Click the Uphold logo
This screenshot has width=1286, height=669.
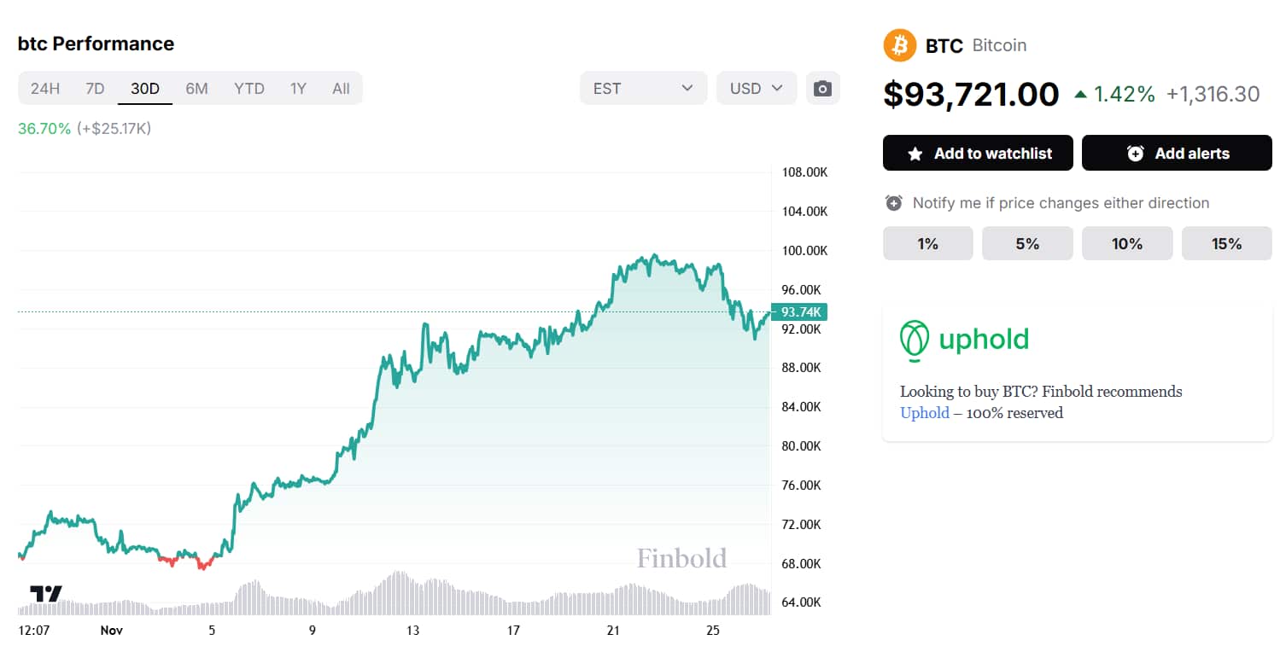point(965,340)
